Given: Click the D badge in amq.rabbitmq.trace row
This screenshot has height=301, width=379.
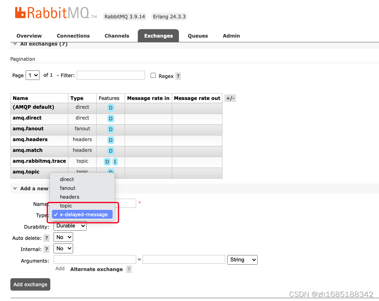Looking at the screenshot, I should tap(107, 161).
